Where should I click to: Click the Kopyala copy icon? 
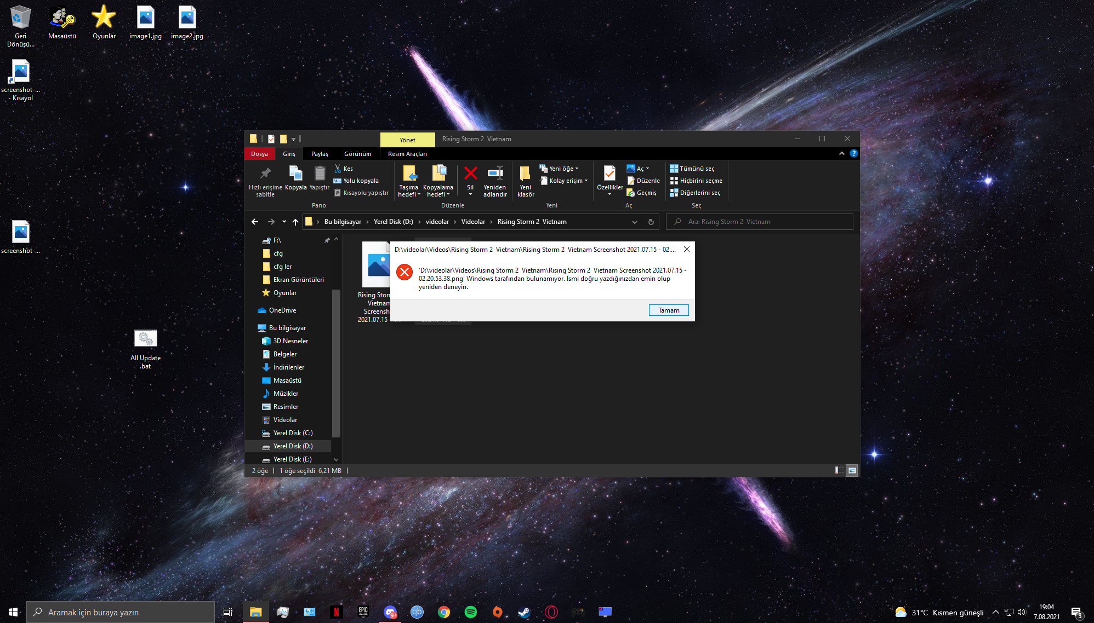[295, 174]
